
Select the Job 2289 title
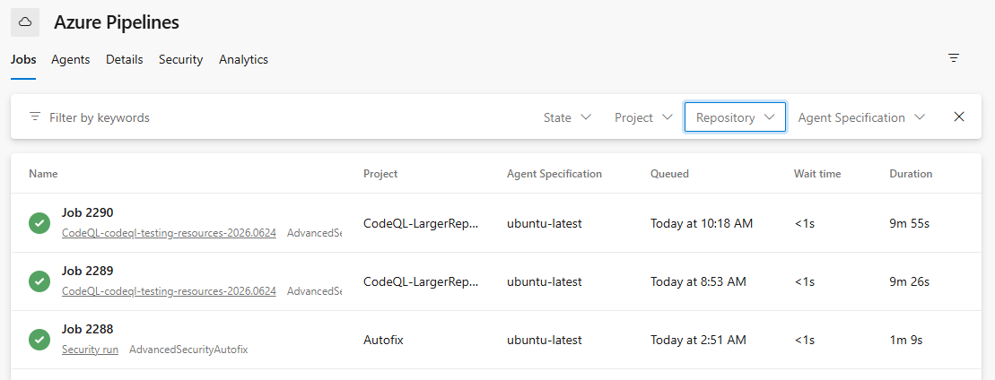88,271
